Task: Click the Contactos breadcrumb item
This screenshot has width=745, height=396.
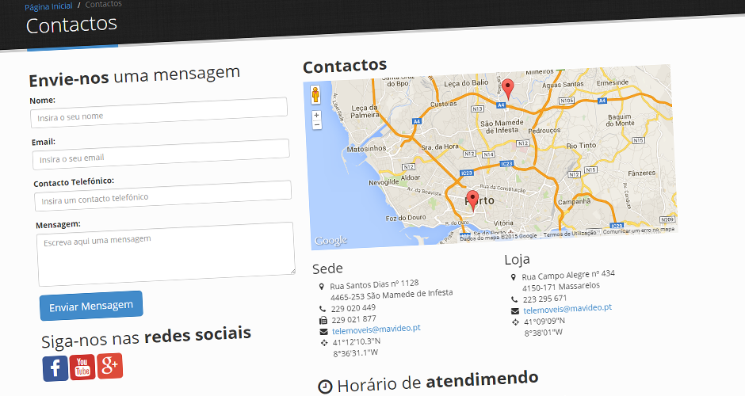Action: (x=104, y=4)
